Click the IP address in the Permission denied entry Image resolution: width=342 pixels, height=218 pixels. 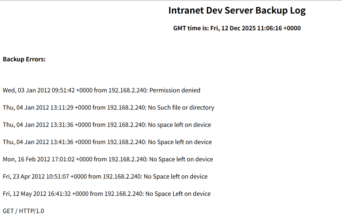tap(127, 90)
